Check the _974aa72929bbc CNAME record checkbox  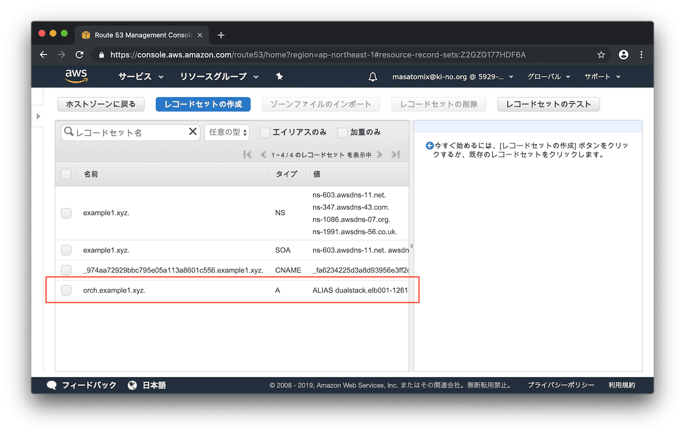click(66, 270)
